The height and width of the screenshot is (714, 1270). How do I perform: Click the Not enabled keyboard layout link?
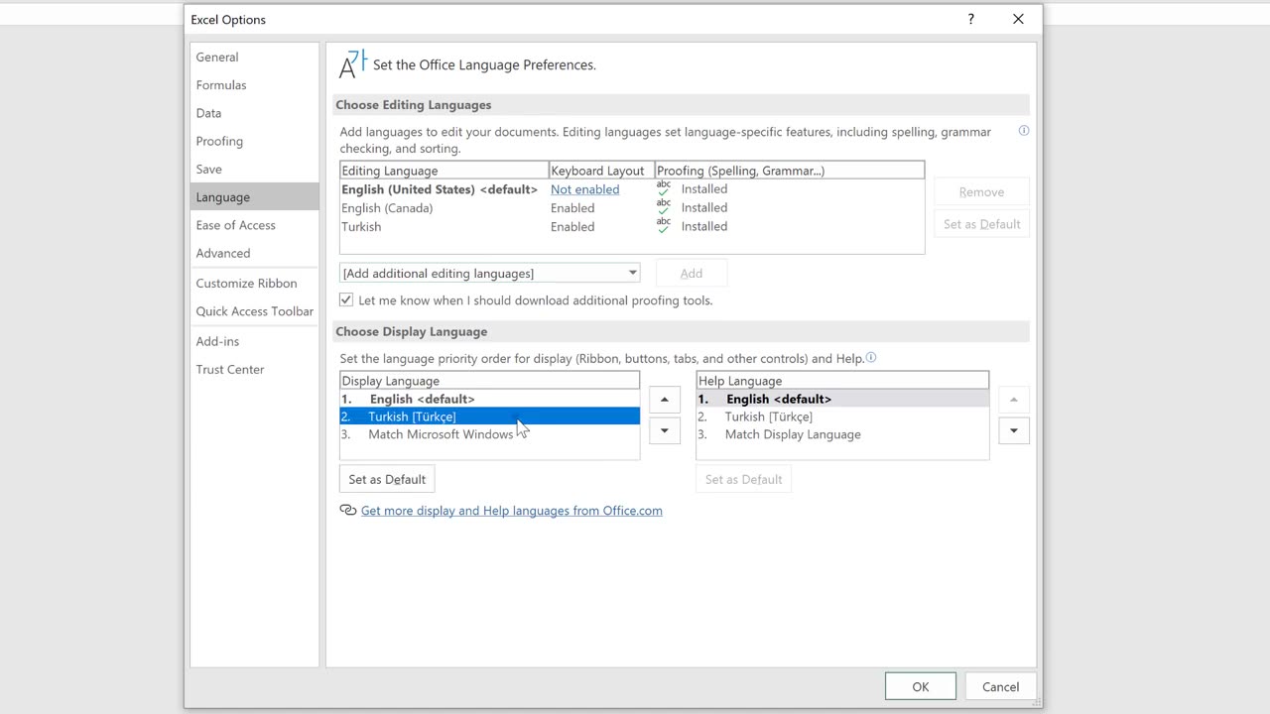pyautogui.click(x=584, y=189)
